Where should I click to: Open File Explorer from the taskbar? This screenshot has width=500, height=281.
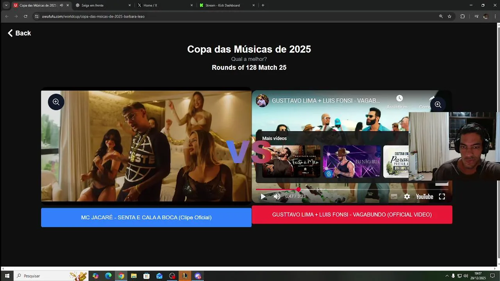point(134,276)
